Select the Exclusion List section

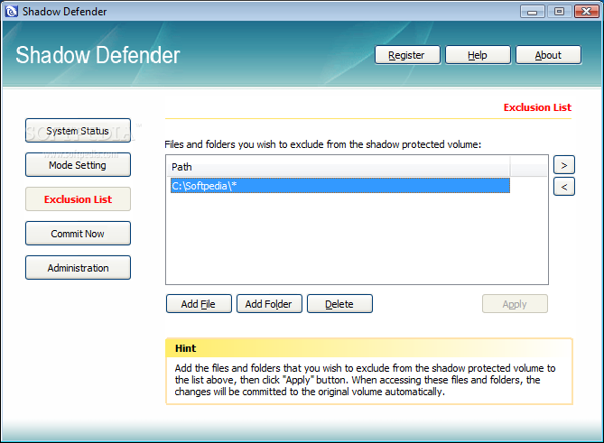[x=78, y=199]
